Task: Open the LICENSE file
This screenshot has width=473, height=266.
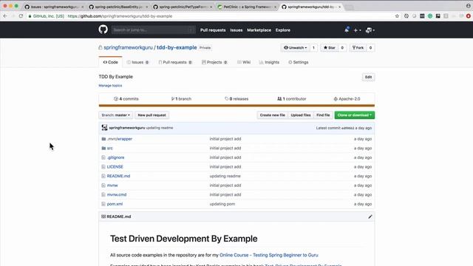Action: click(115, 167)
